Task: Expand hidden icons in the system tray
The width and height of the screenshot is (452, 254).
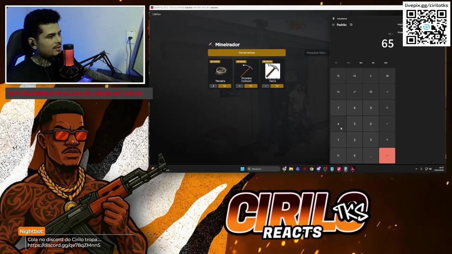Action: pos(416,169)
